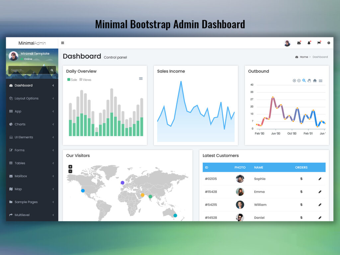The image size is (340, 255).
Task: Expand the Mailbox menu chevron
Action: 53,176
